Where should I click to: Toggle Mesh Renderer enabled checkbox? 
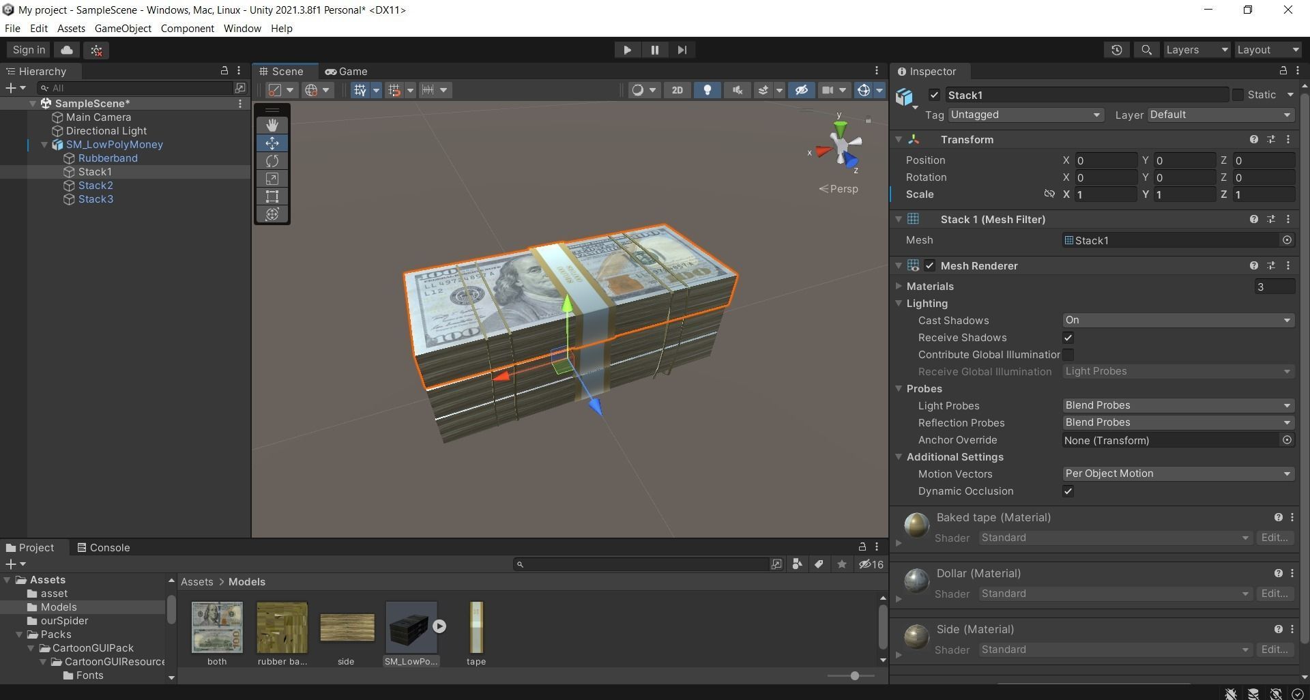click(x=929, y=265)
